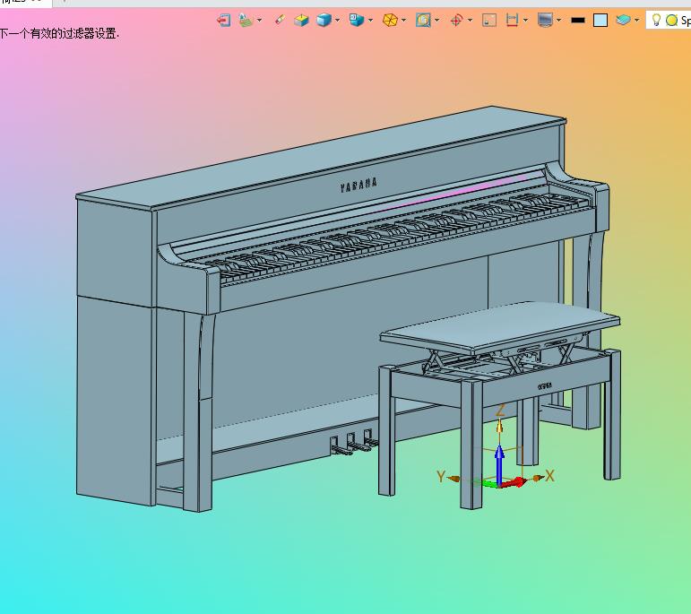The width and height of the screenshot is (691, 614).
Task: Click the magnifier zoom fit icon
Action: click(424, 21)
